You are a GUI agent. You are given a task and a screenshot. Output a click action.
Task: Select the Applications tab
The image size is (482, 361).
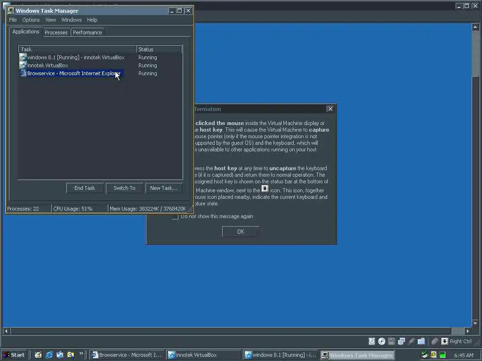(x=26, y=31)
